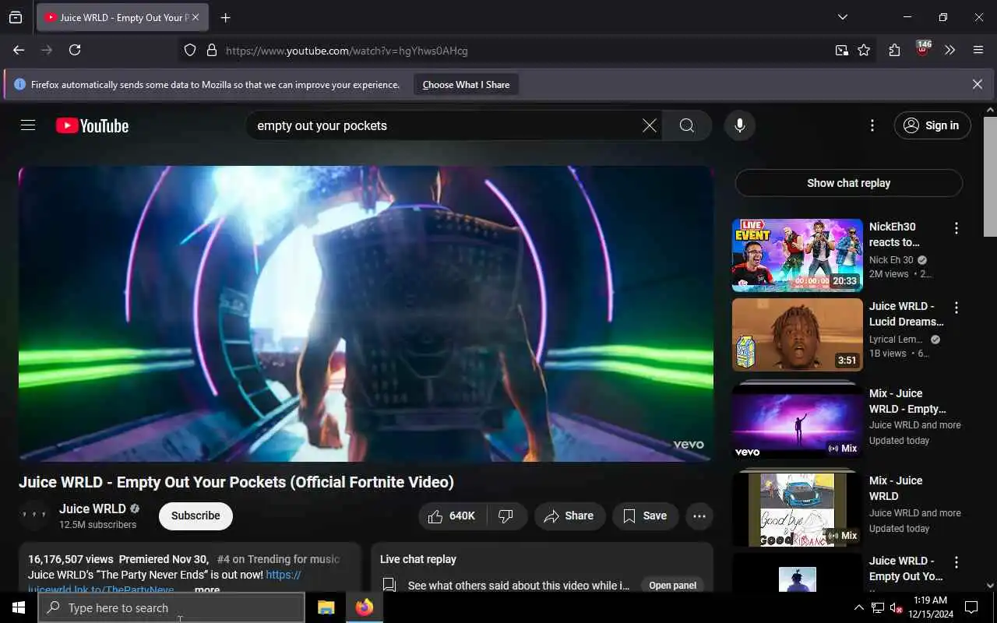Subscribe to Juice WRLD channel

(x=196, y=516)
